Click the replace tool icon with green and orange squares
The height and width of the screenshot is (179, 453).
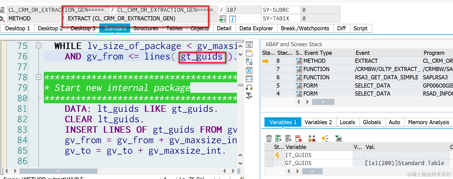click(249, 87)
